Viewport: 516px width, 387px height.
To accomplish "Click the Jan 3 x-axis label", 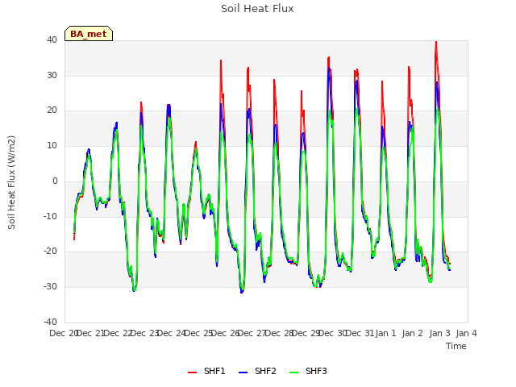I will pyautogui.click(x=439, y=333).
